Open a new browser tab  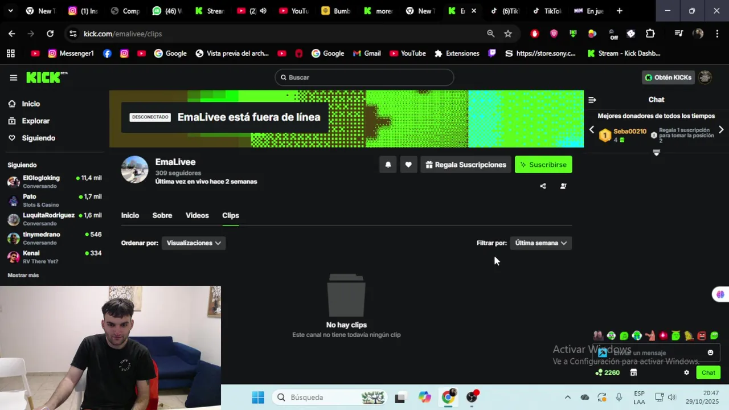pos(619,11)
